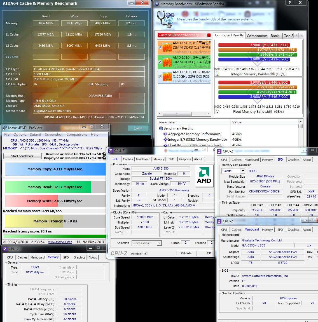Open Options menu in MaxxMEM
Screen dimensions: 318x322
coord(20,135)
